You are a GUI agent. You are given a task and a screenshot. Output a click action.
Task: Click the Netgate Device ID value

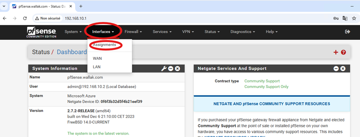click(122, 101)
